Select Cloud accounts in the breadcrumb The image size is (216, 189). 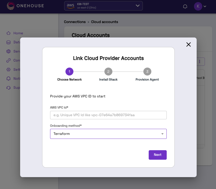(104, 22)
